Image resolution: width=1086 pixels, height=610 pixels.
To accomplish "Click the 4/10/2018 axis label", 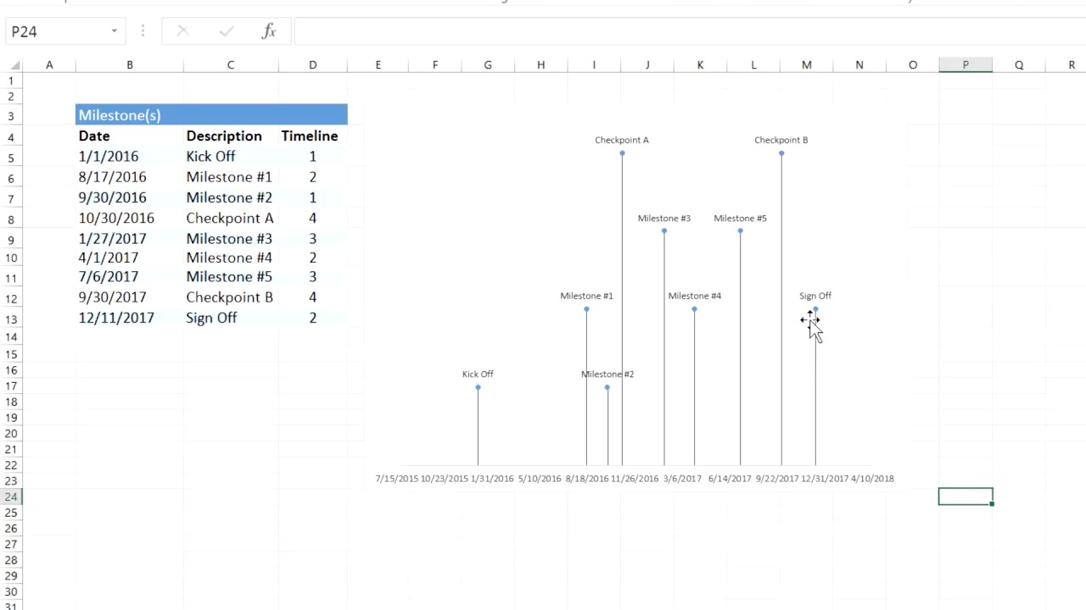I will coord(872,479).
